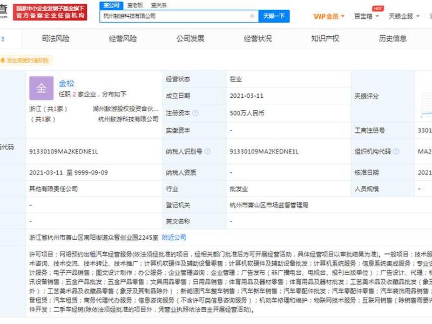Open the 历史信息 tab
432x324 pixels.
393,38
